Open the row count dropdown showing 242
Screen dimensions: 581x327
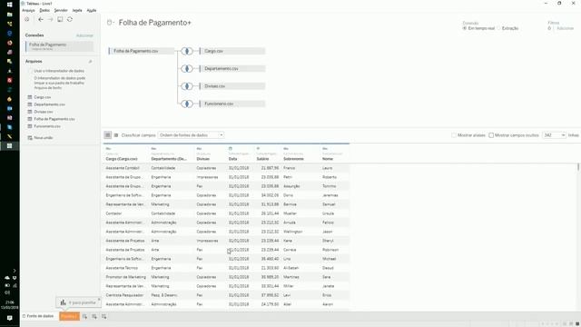[555, 135]
